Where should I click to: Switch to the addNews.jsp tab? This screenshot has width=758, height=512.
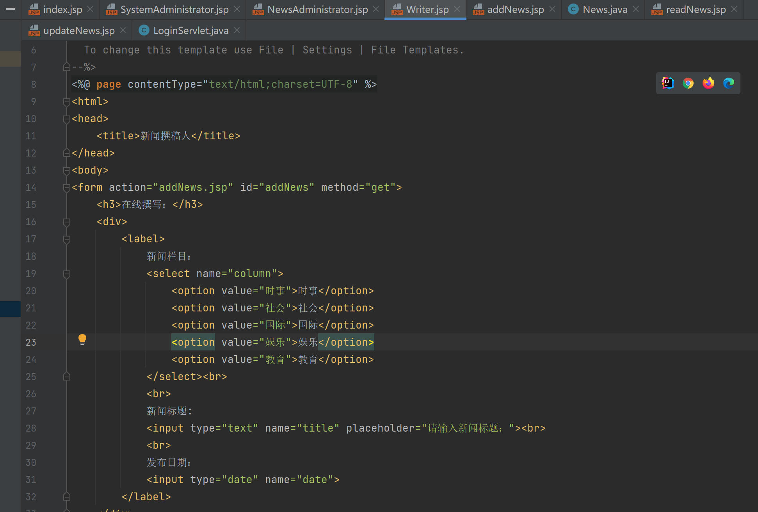tap(515, 9)
